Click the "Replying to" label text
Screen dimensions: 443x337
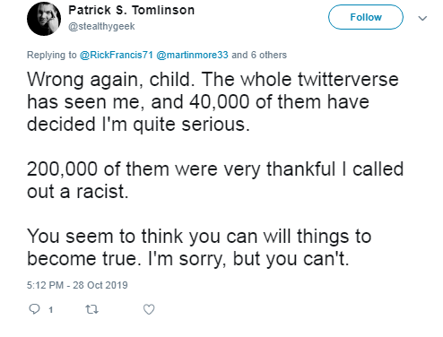[x=52, y=55]
